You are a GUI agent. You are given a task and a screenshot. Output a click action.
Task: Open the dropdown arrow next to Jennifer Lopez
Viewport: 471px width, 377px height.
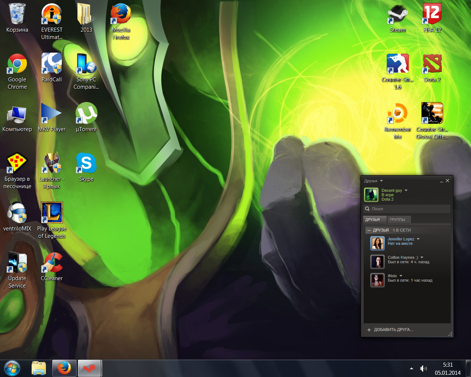coord(418,239)
